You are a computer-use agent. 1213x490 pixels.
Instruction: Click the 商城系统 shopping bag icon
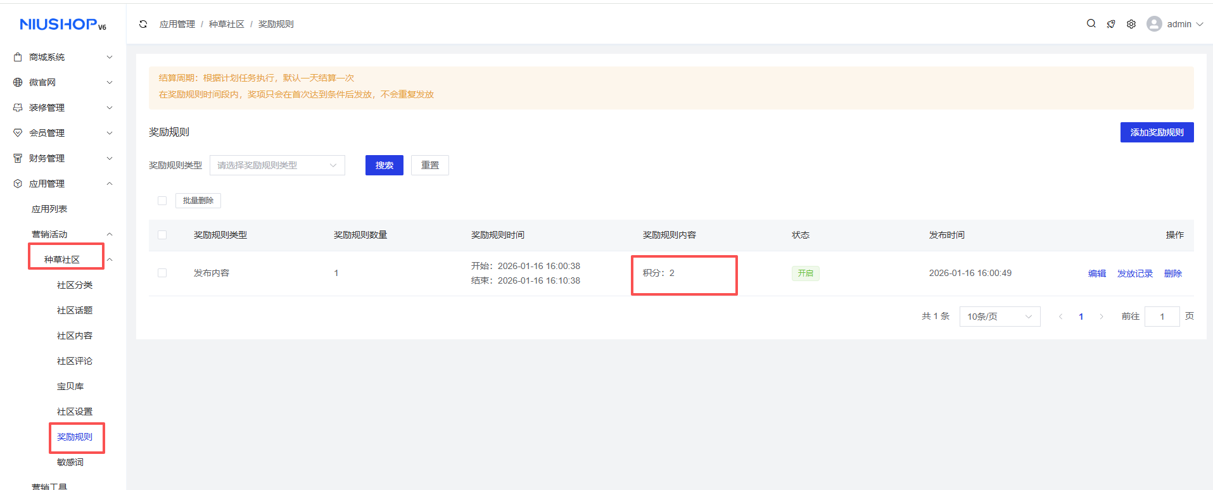pyautogui.click(x=18, y=57)
